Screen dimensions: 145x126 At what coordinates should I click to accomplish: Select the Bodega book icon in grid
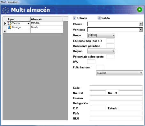(x=10, y=27)
